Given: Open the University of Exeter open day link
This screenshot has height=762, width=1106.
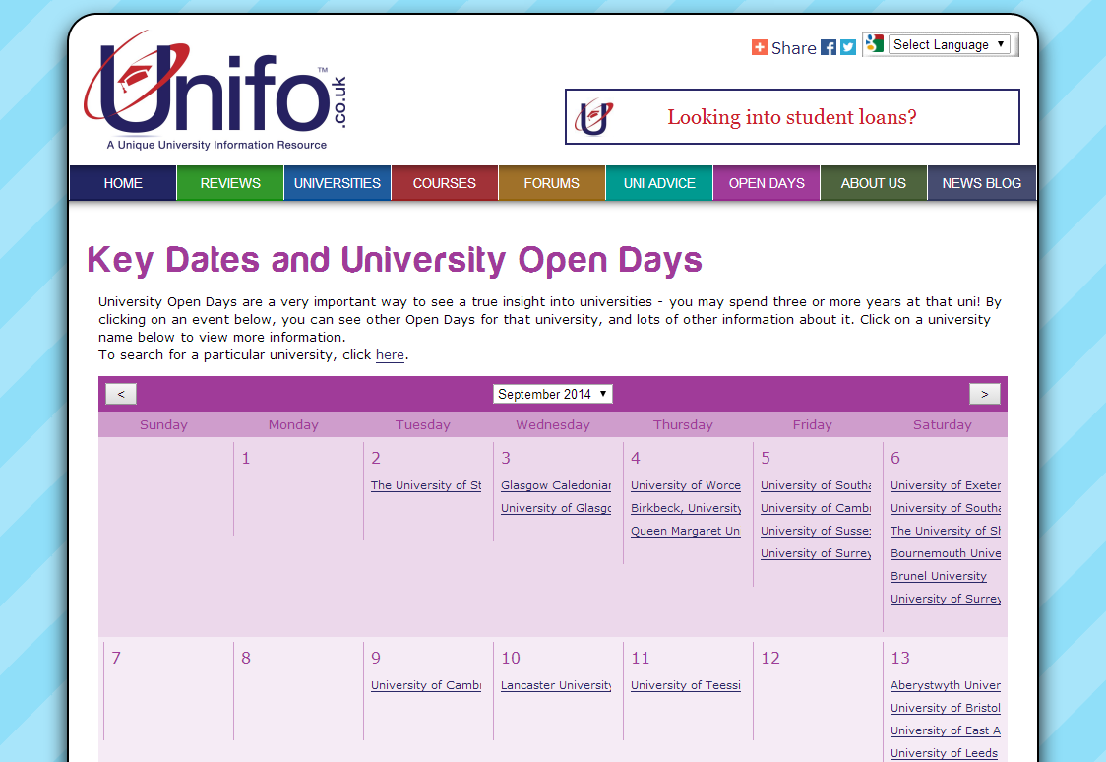Looking at the screenshot, I should click(x=945, y=485).
